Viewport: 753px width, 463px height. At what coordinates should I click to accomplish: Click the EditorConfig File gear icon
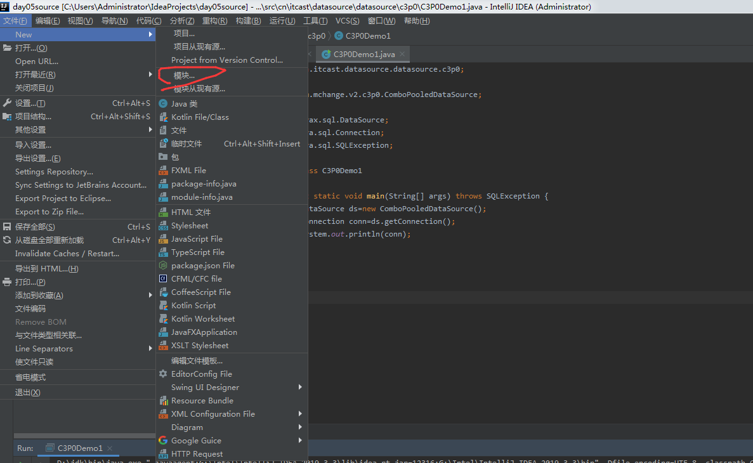pos(163,374)
